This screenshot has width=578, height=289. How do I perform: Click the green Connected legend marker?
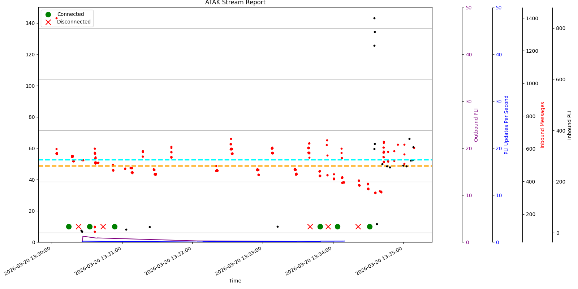coord(48,14)
